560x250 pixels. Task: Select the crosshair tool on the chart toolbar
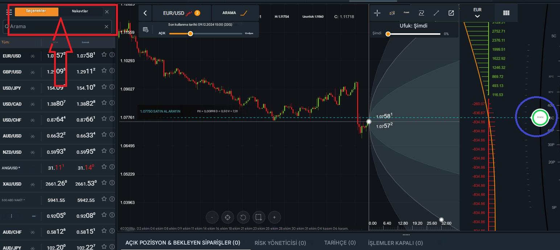click(x=377, y=13)
